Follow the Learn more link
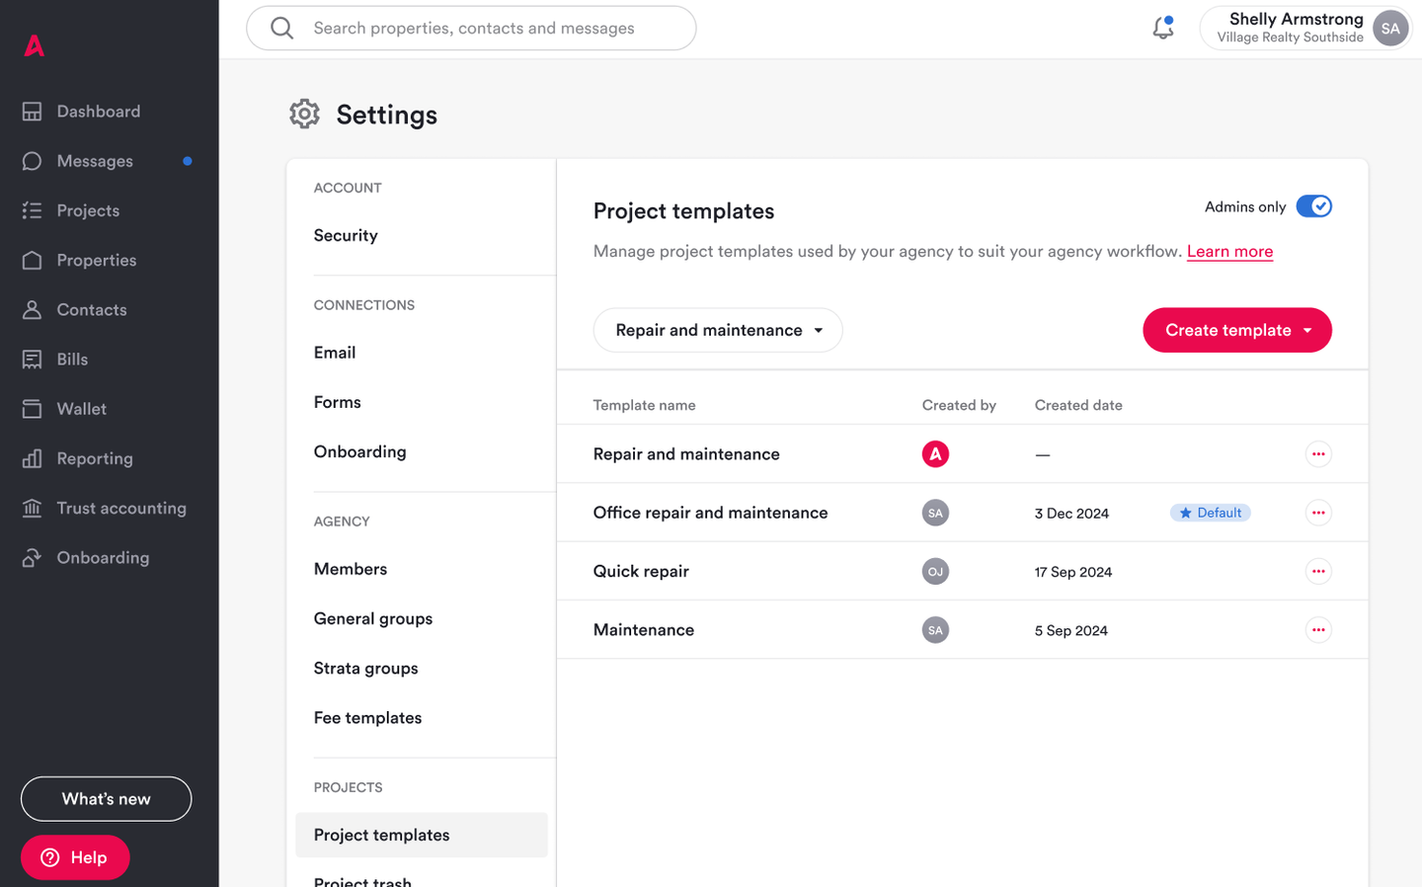 (1229, 252)
